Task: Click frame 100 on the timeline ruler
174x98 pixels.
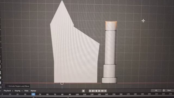Action: point(77,94)
